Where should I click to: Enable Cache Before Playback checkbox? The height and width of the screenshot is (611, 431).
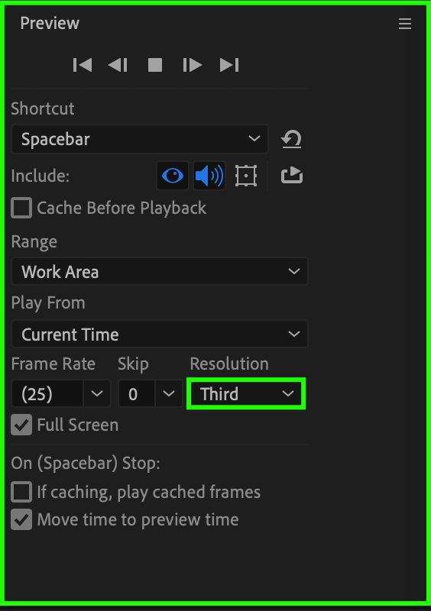[x=21, y=208]
